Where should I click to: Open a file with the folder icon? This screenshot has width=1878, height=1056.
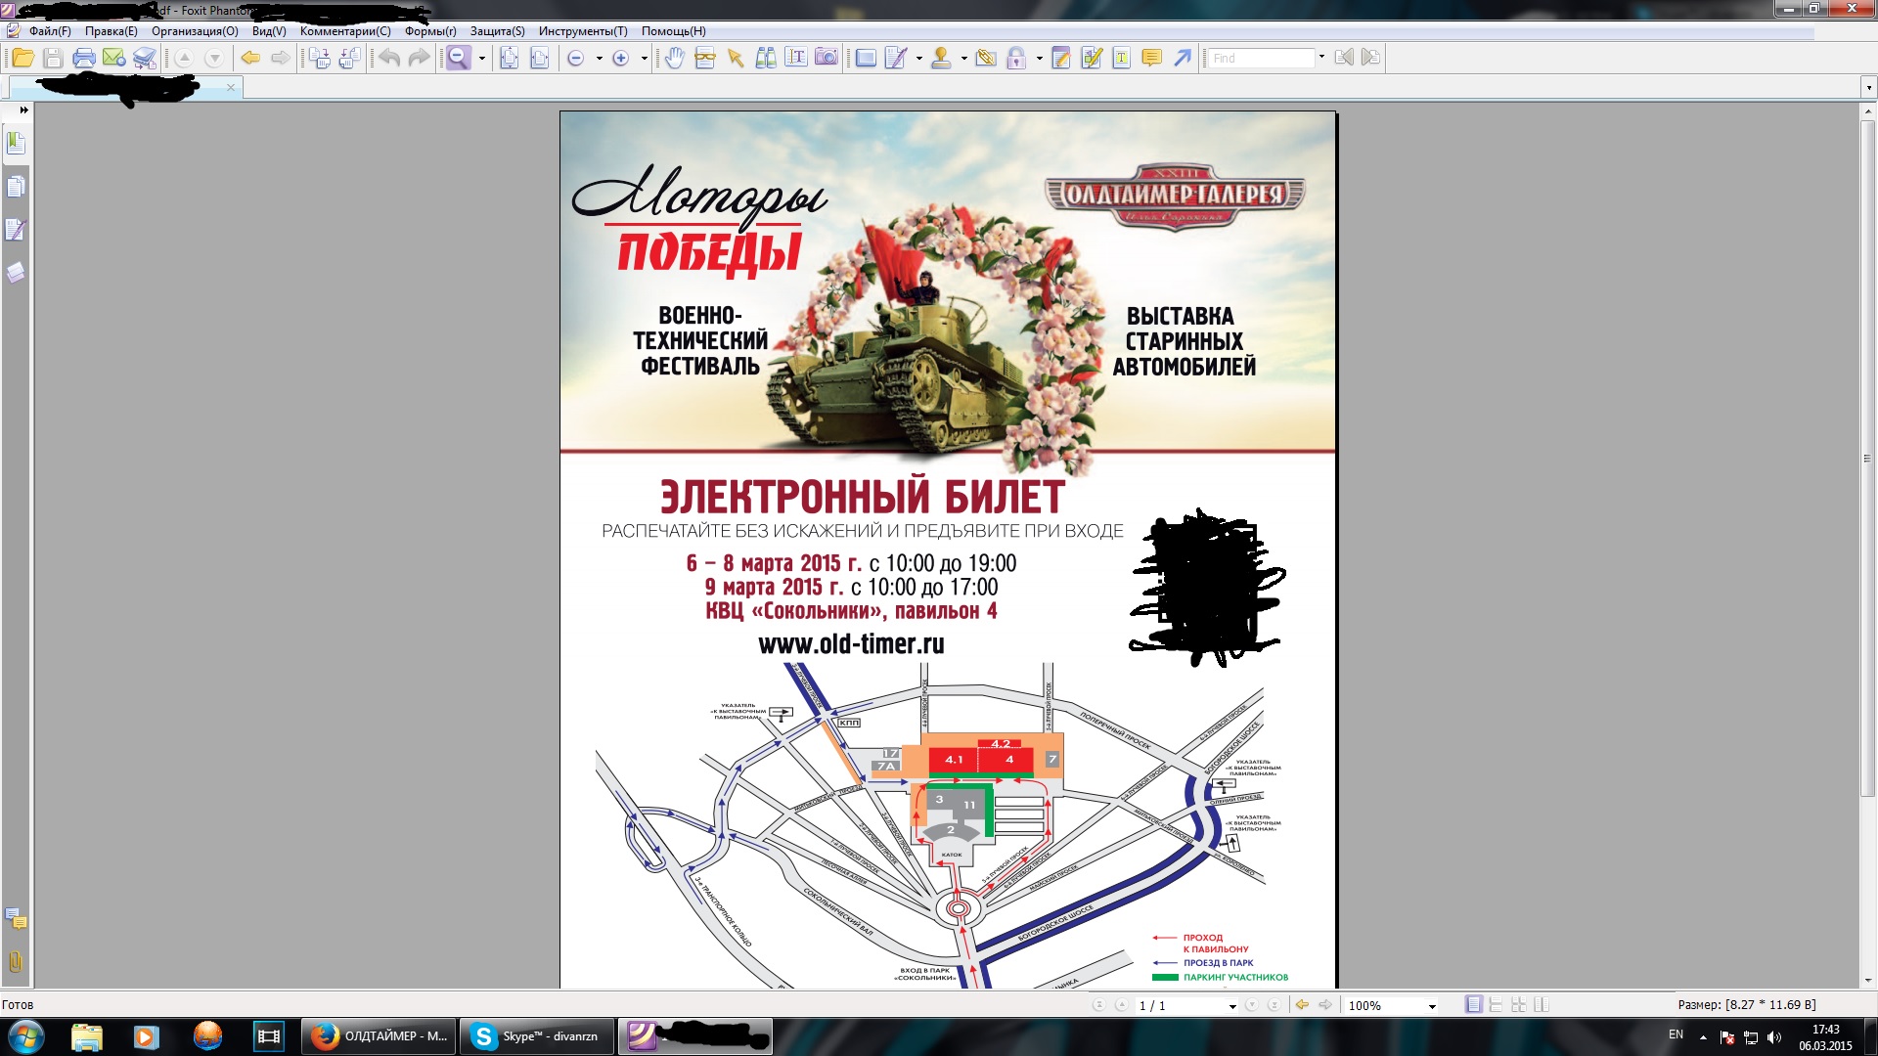click(x=22, y=58)
